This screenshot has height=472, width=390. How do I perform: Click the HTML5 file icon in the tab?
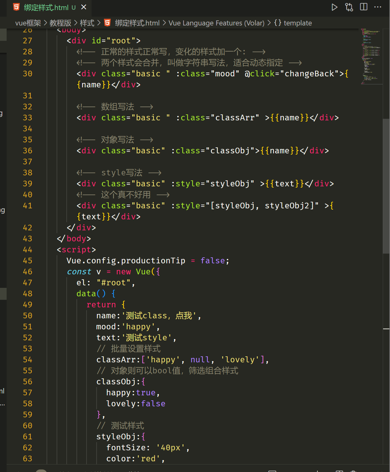tap(16, 7)
